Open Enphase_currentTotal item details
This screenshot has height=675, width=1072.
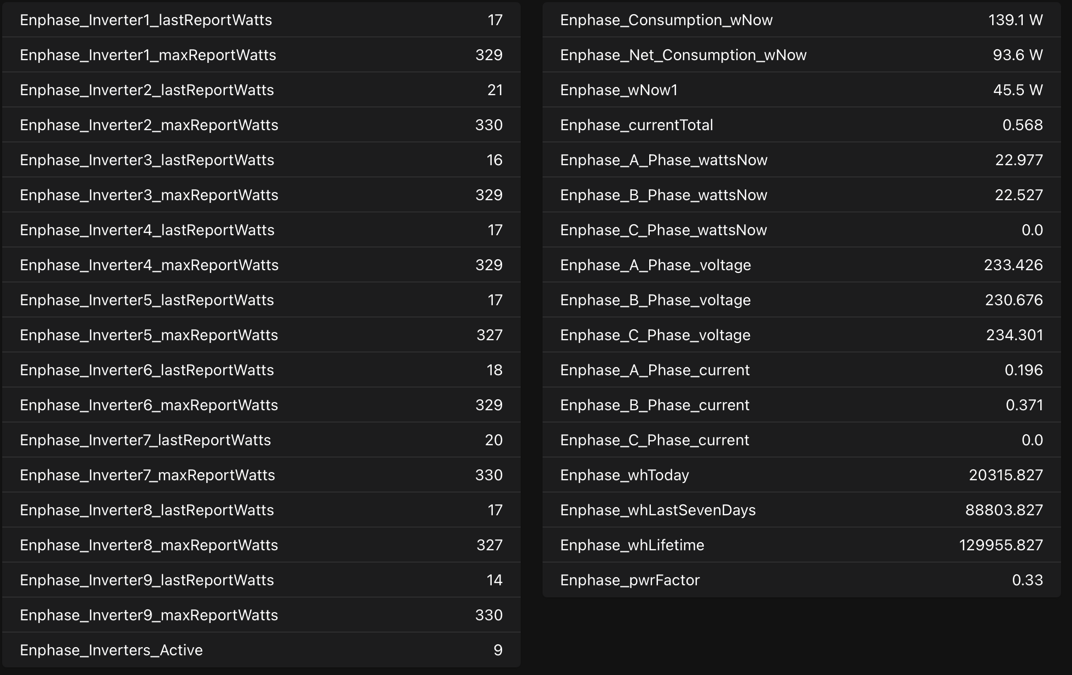pos(801,125)
